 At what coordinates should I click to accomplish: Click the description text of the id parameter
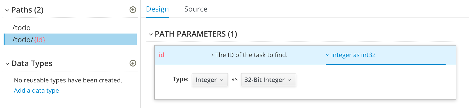pyautogui.click(x=251, y=55)
